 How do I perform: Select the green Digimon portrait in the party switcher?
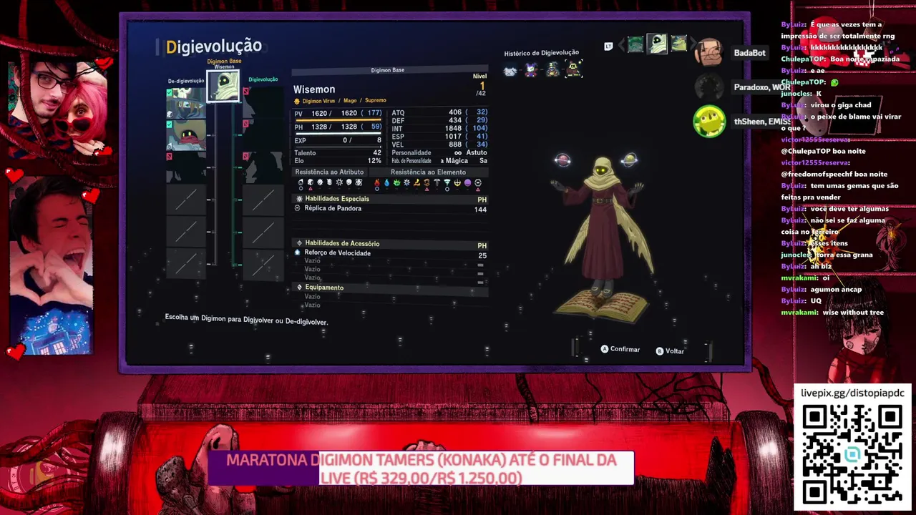point(635,45)
